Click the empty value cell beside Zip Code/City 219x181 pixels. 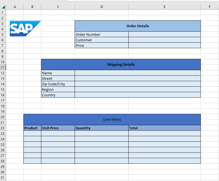pyautogui.click(x=137, y=84)
